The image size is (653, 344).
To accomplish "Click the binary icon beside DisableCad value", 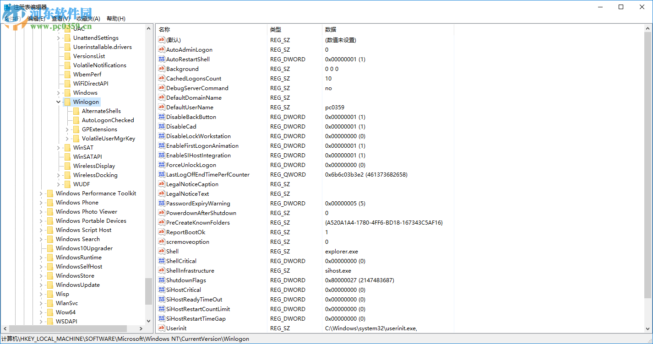I will click(x=162, y=126).
